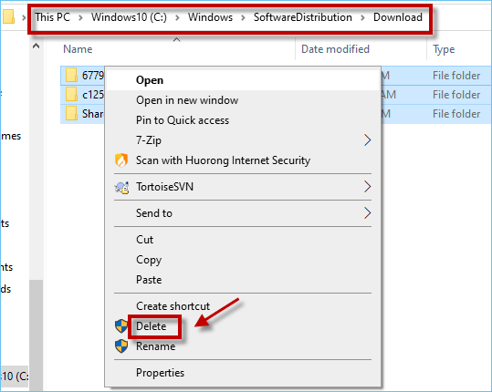Select Pin to Quick access
Viewport: 492px width, 392px height.
pos(183,120)
